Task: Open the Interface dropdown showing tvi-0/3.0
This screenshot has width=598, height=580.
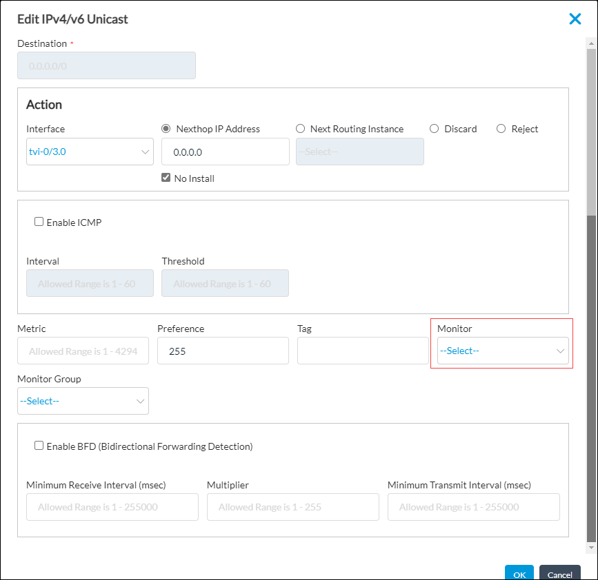Action: click(x=90, y=152)
